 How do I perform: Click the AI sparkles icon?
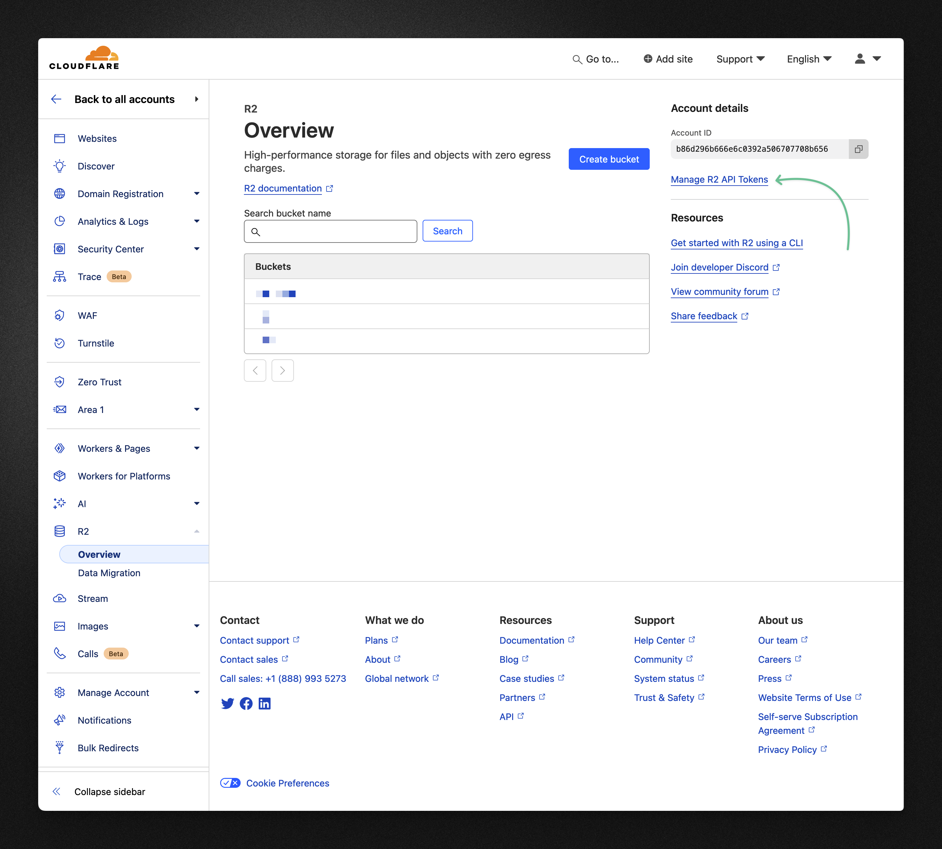[60, 503]
